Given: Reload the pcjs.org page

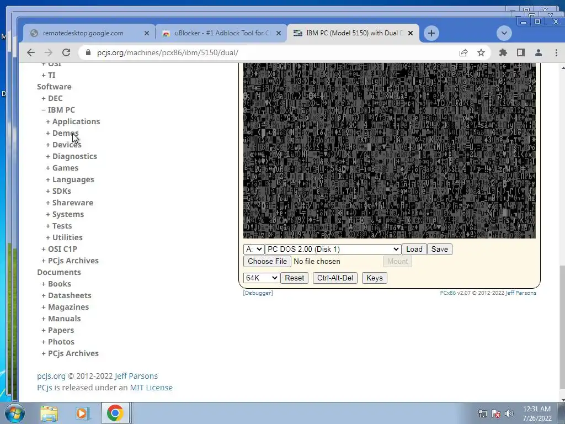Looking at the screenshot, I should [66, 52].
